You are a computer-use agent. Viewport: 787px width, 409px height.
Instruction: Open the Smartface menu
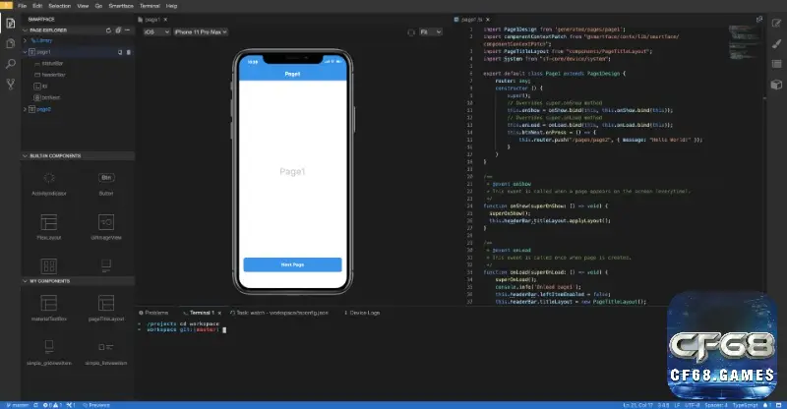tap(121, 6)
